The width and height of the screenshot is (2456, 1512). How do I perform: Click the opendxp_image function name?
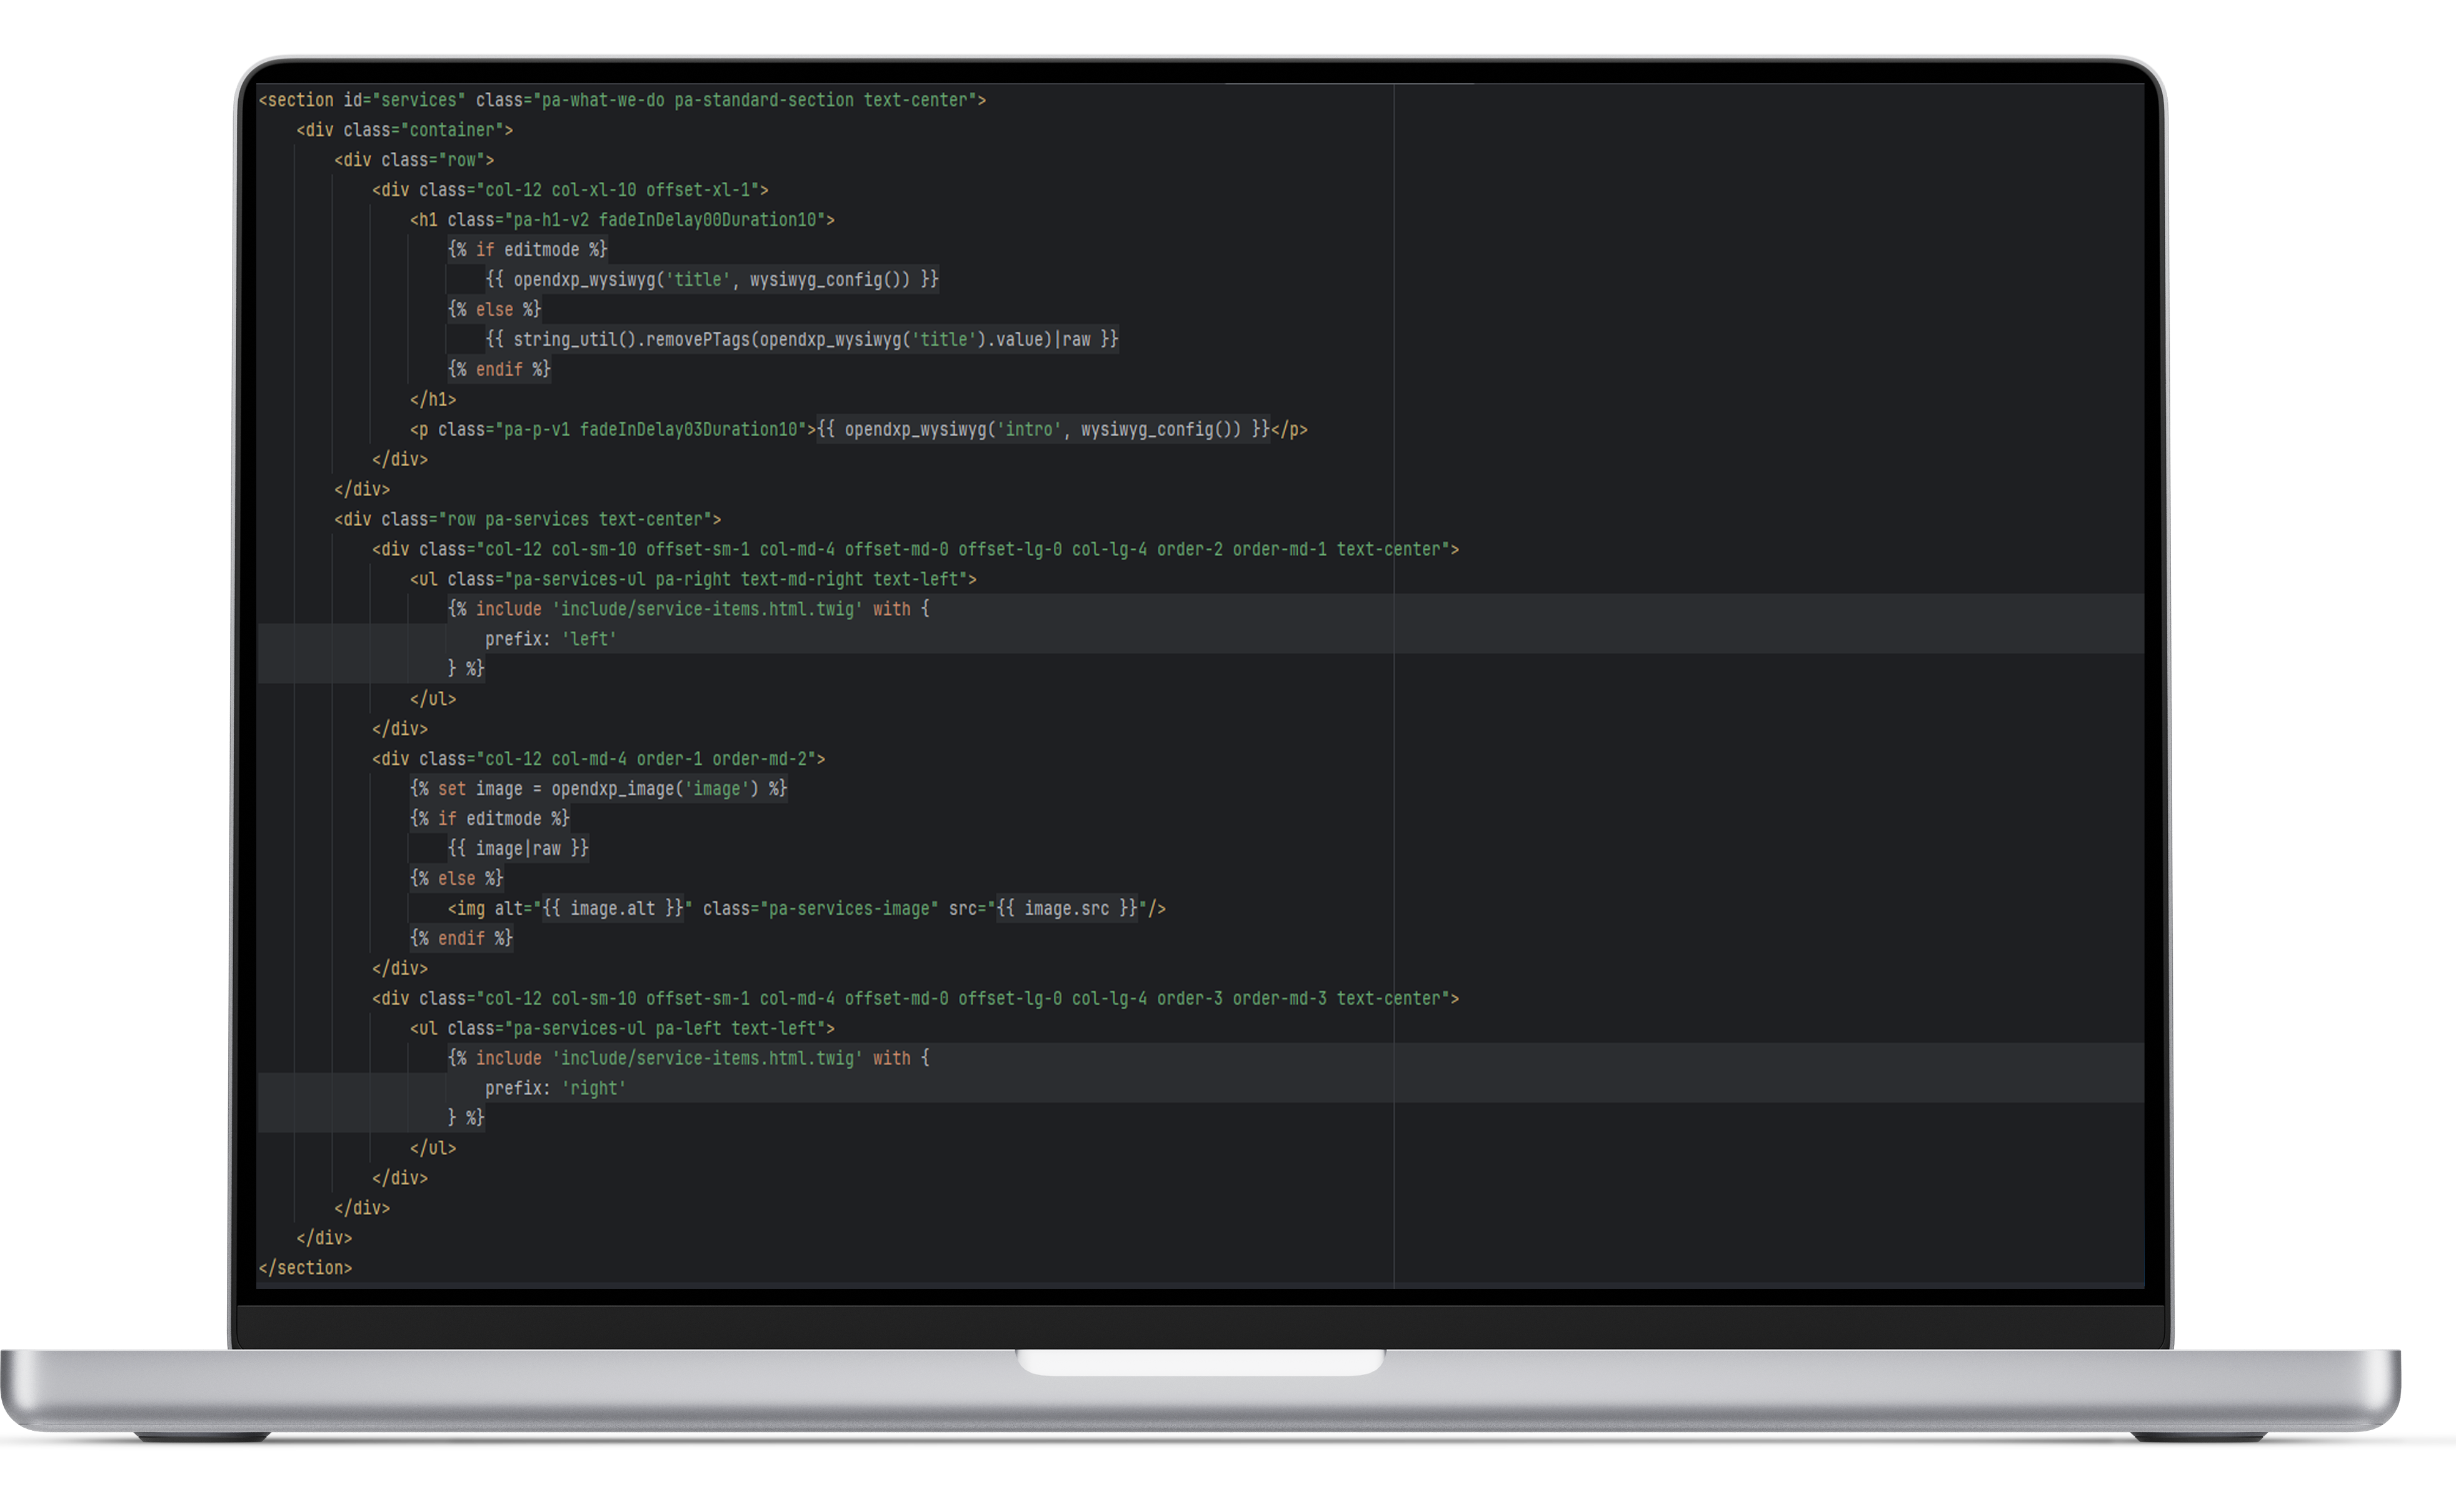(612, 789)
